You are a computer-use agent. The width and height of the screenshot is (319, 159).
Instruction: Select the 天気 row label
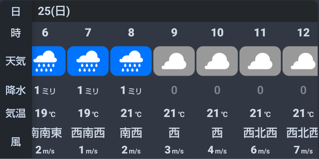16,61
